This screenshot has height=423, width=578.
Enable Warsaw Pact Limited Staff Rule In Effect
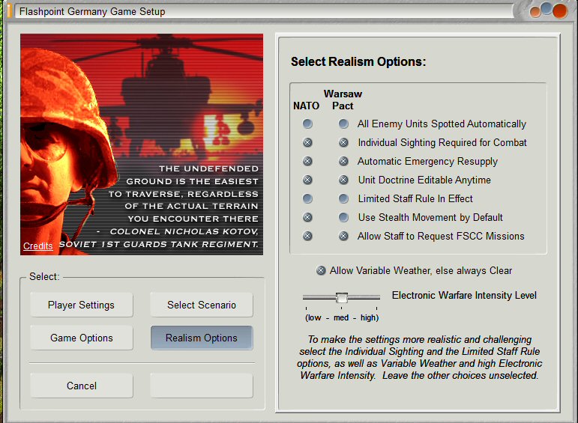tap(343, 199)
